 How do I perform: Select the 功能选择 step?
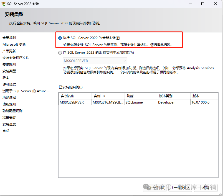[x=9, y=98]
